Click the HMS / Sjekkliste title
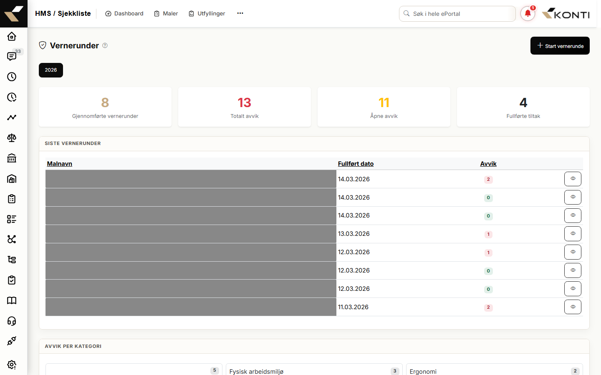 63,14
